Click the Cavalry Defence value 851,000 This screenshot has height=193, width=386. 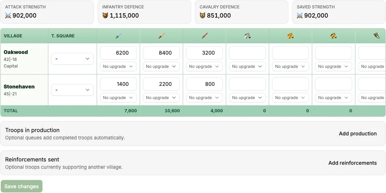click(219, 15)
